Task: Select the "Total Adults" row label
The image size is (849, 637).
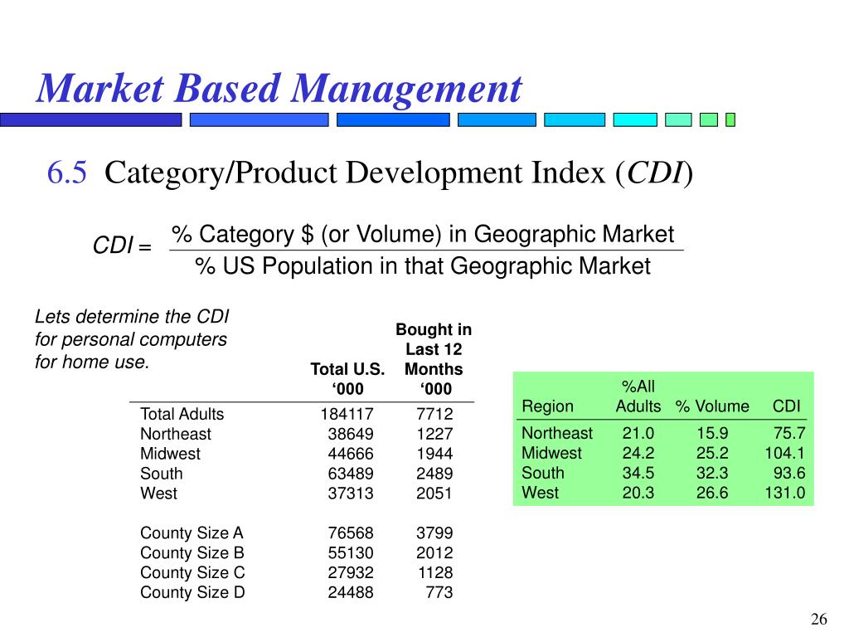Action: coord(182,414)
